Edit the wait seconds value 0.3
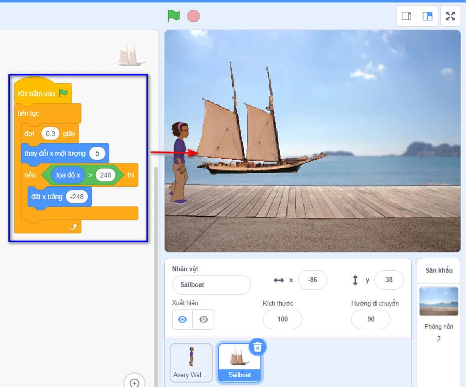The height and width of the screenshot is (387, 466). [50, 134]
